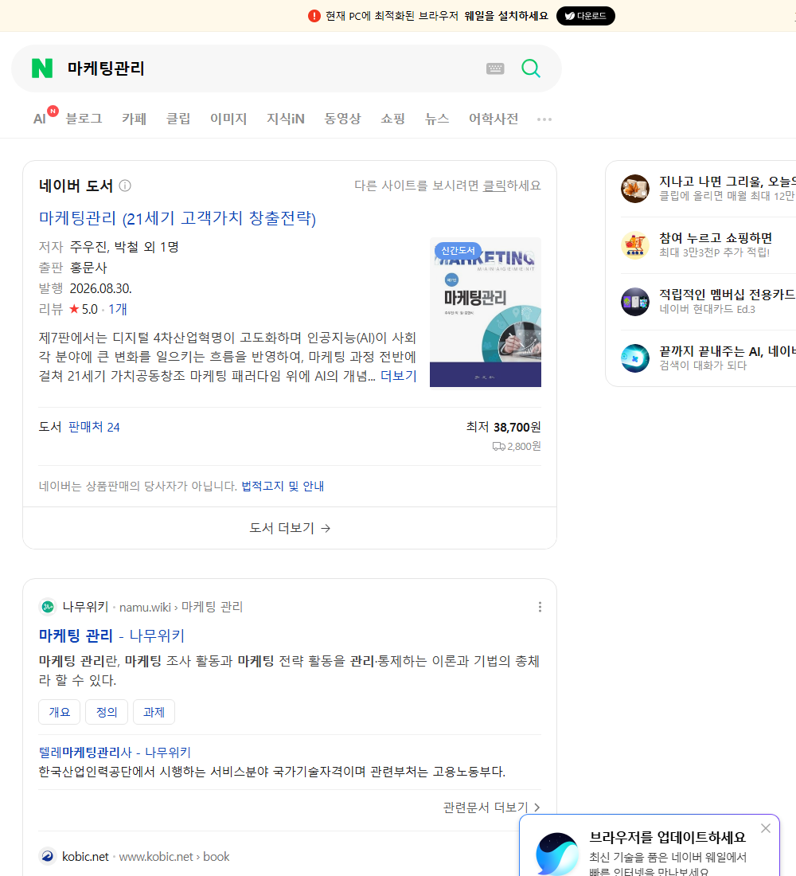Open the 마케팅 관리 - 나무위키 result title

(111, 635)
